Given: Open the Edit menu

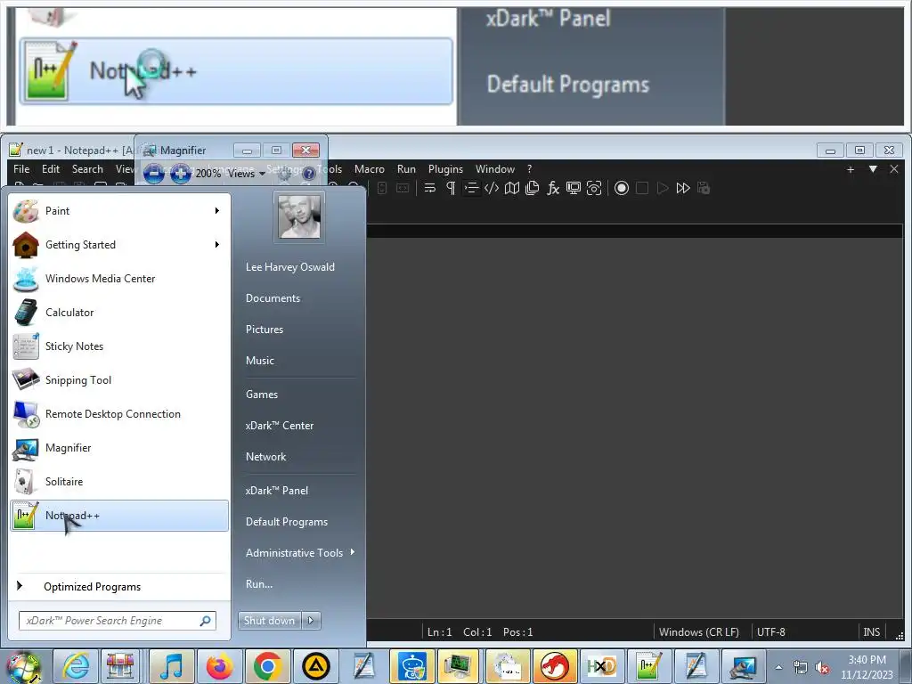Looking at the screenshot, I should point(51,169).
